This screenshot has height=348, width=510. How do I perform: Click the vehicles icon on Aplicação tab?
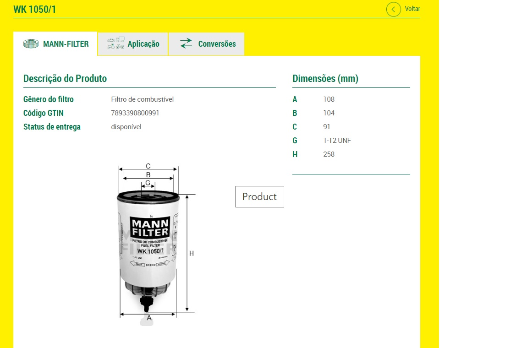115,43
